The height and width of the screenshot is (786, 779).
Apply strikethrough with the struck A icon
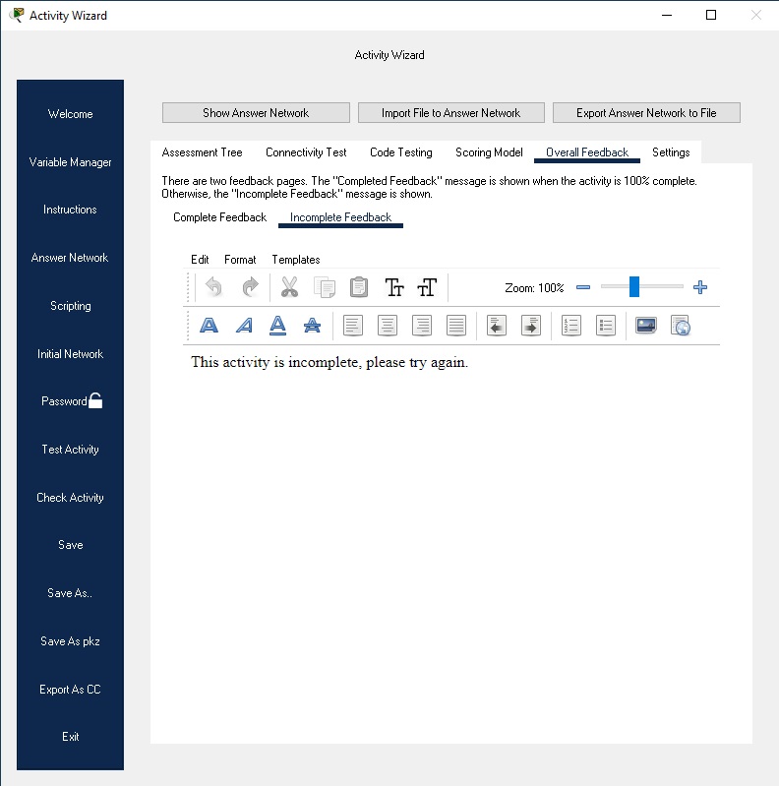[313, 326]
